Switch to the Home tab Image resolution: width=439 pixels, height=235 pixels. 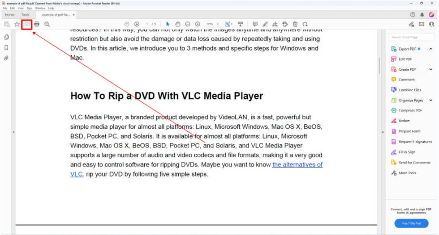(x=9, y=15)
